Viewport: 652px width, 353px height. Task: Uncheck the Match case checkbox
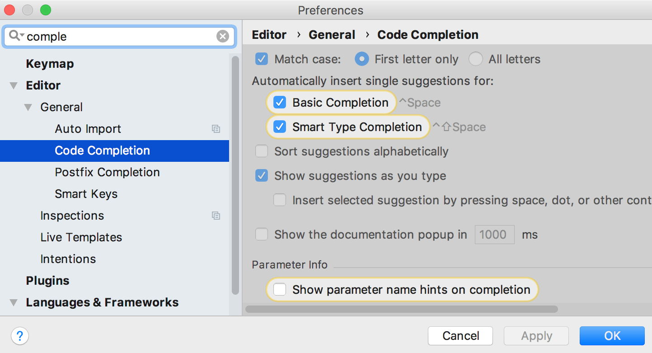261,59
